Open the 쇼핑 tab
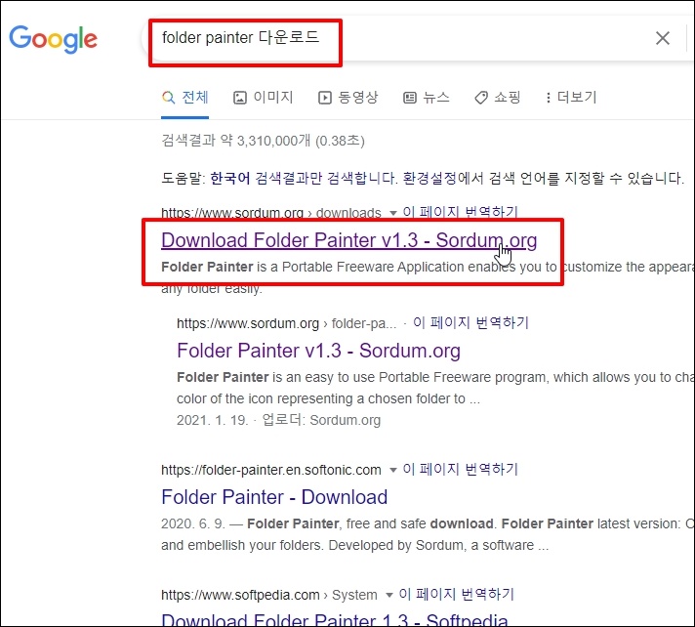The image size is (695, 627). pyautogui.click(x=497, y=97)
